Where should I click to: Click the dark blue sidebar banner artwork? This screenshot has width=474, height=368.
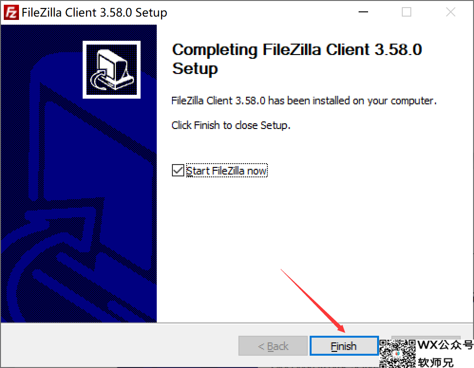(79, 173)
